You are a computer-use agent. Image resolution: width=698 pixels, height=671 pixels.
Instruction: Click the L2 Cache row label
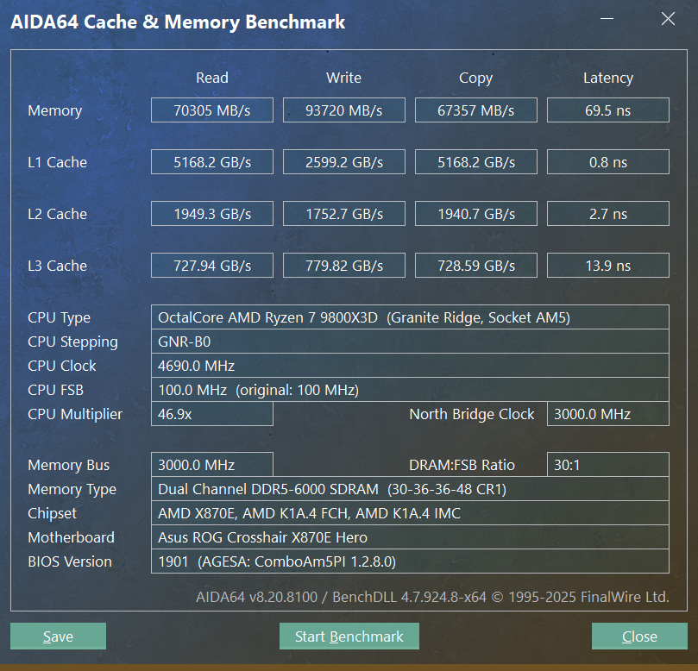pyautogui.click(x=57, y=214)
